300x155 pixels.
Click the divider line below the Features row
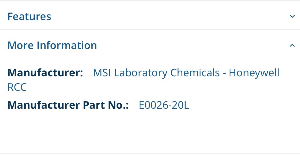tap(150, 29)
